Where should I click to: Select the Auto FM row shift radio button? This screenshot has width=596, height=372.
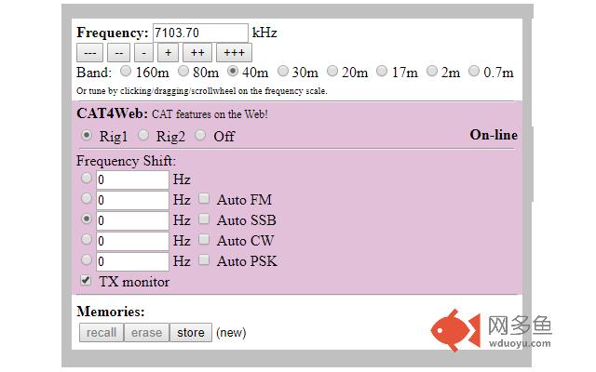click(87, 198)
